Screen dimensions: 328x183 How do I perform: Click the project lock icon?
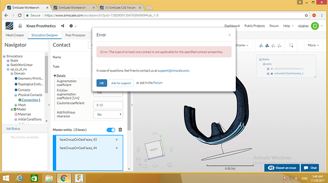pos(20,26)
